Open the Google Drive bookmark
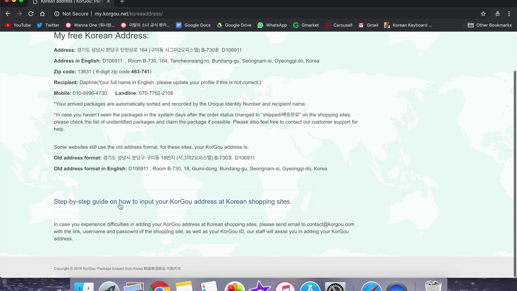 pyautogui.click(x=234, y=25)
